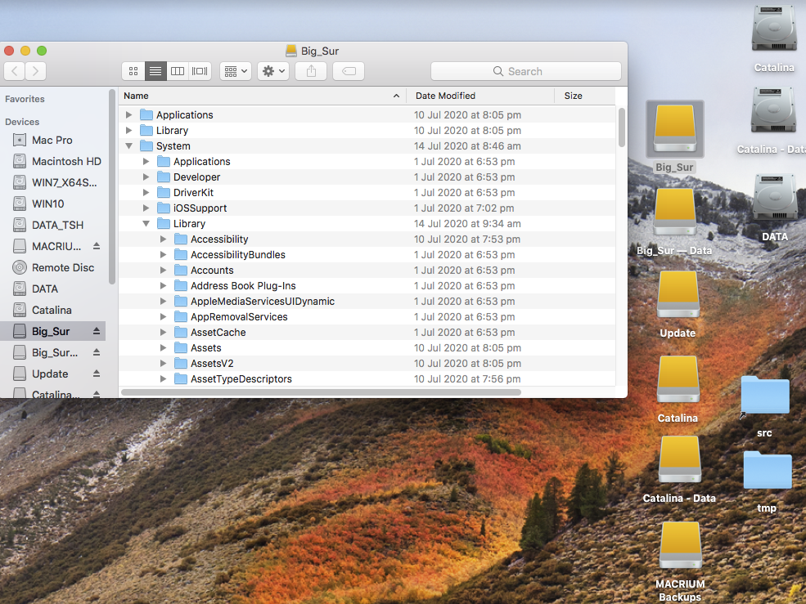The width and height of the screenshot is (806, 604).
Task: Sort by the Size column header
Action: 585,96
